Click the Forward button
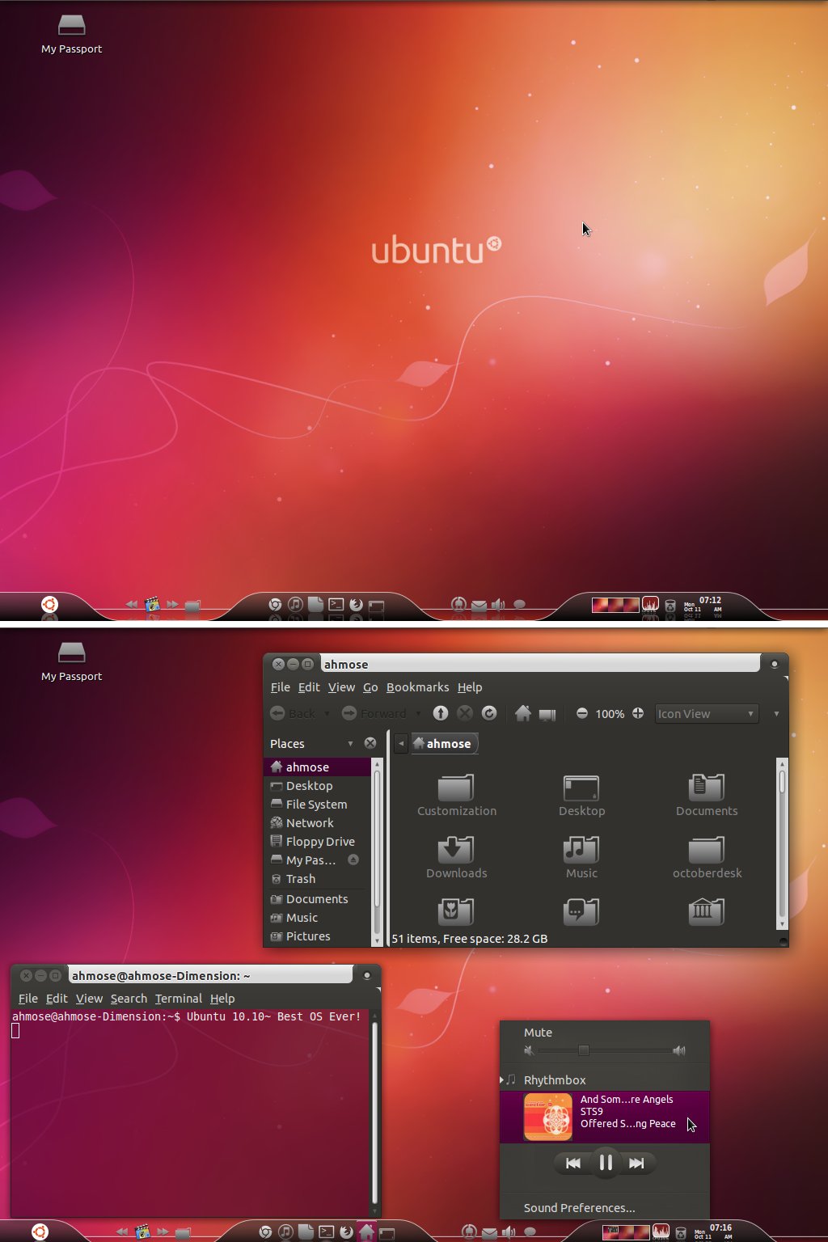This screenshot has height=1242, width=828. coord(374,713)
